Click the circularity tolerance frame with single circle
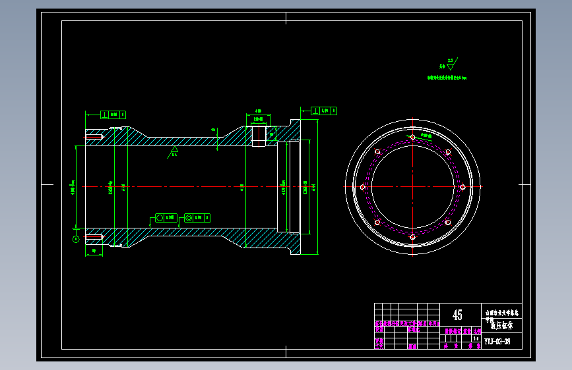This screenshot has width=572, height=370. click(166, 218)
